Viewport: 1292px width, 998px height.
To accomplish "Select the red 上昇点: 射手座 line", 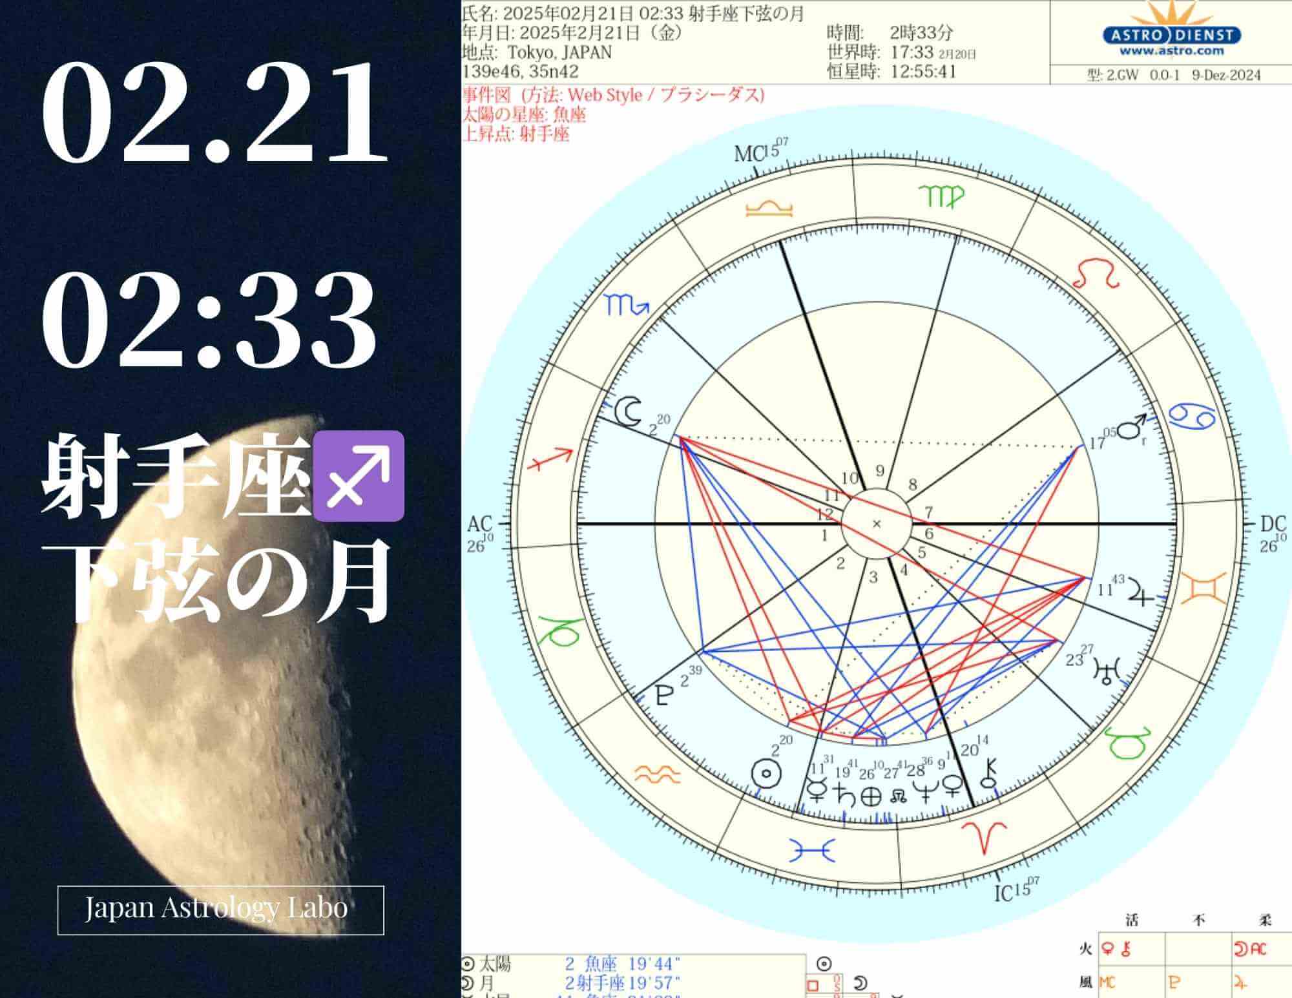I will (516, 134).
